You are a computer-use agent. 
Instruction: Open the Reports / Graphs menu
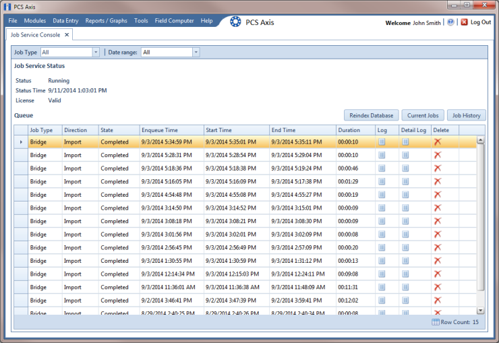click(x=106, y=21)
